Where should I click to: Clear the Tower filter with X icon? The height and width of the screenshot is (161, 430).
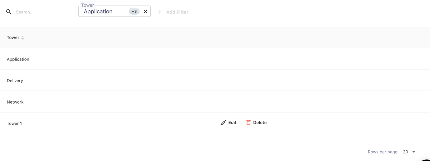click(145, 12)
